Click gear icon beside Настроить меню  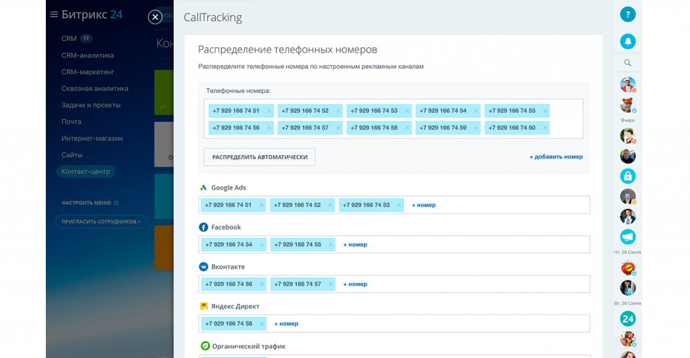point(116,203)
